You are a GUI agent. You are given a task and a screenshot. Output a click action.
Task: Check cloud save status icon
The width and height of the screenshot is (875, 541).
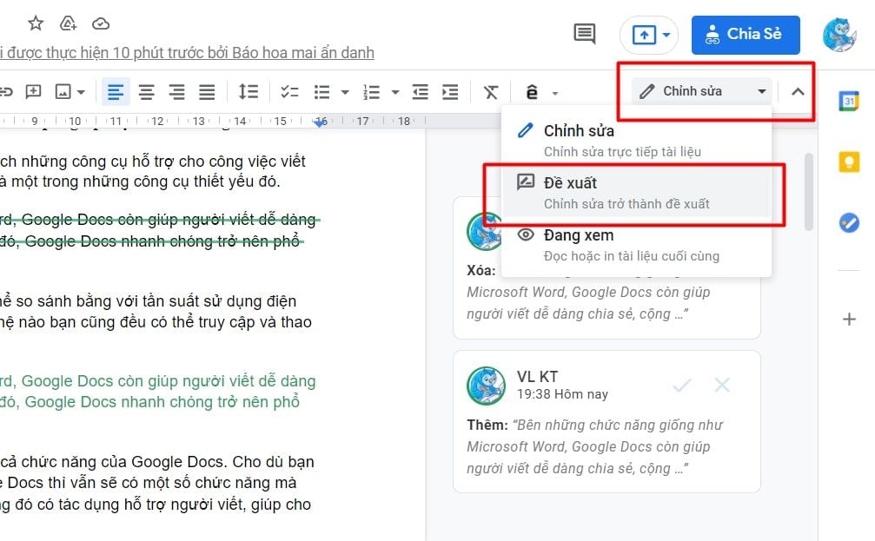coord(101,23)
